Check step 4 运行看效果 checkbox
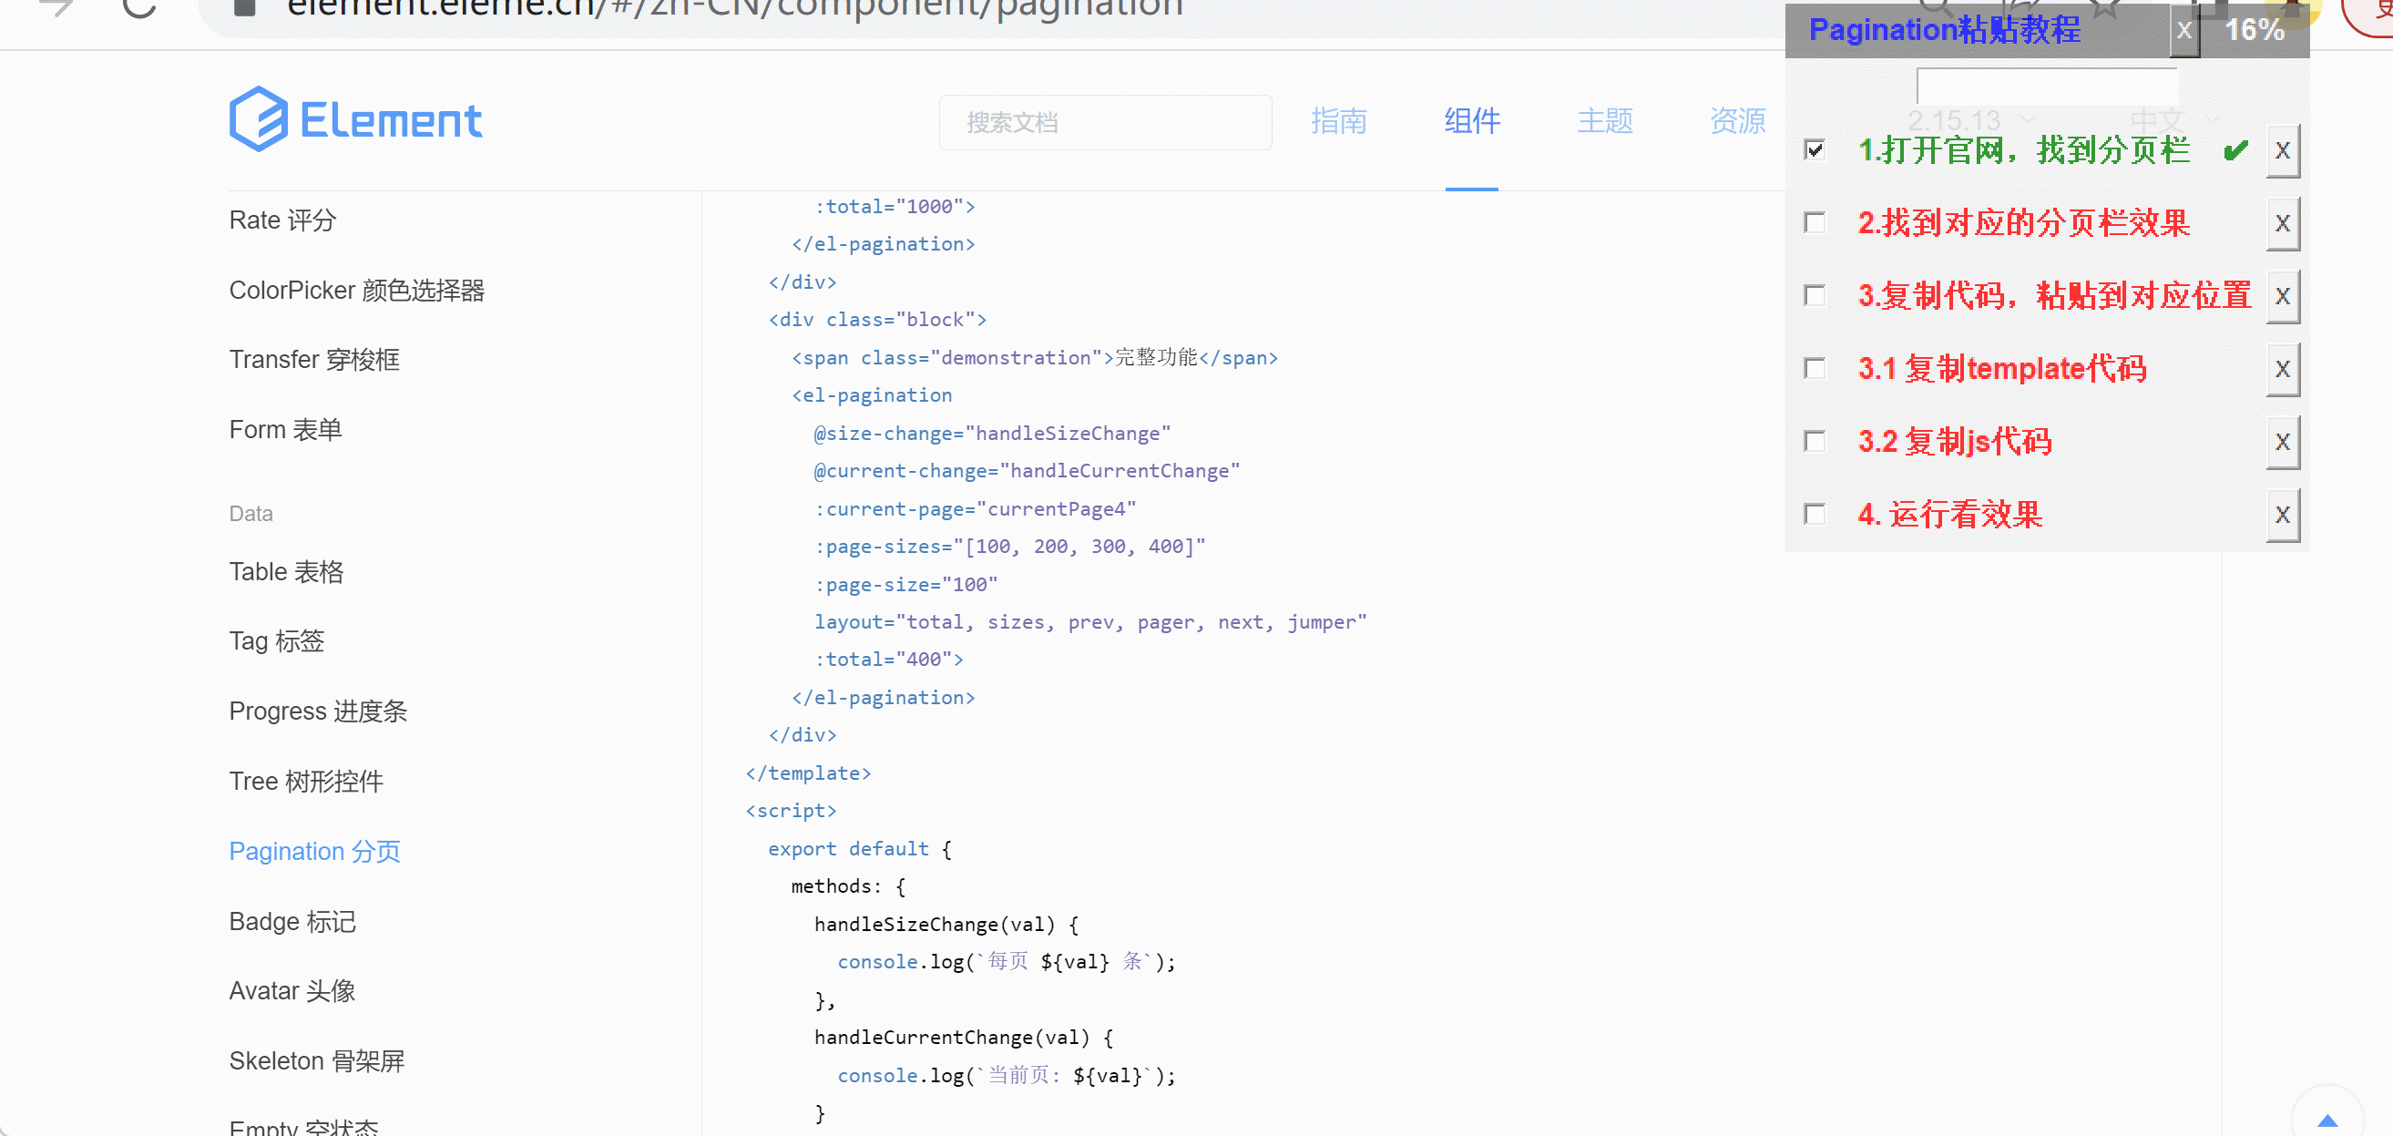Screen dimensions: 2393x1136 1815,515
